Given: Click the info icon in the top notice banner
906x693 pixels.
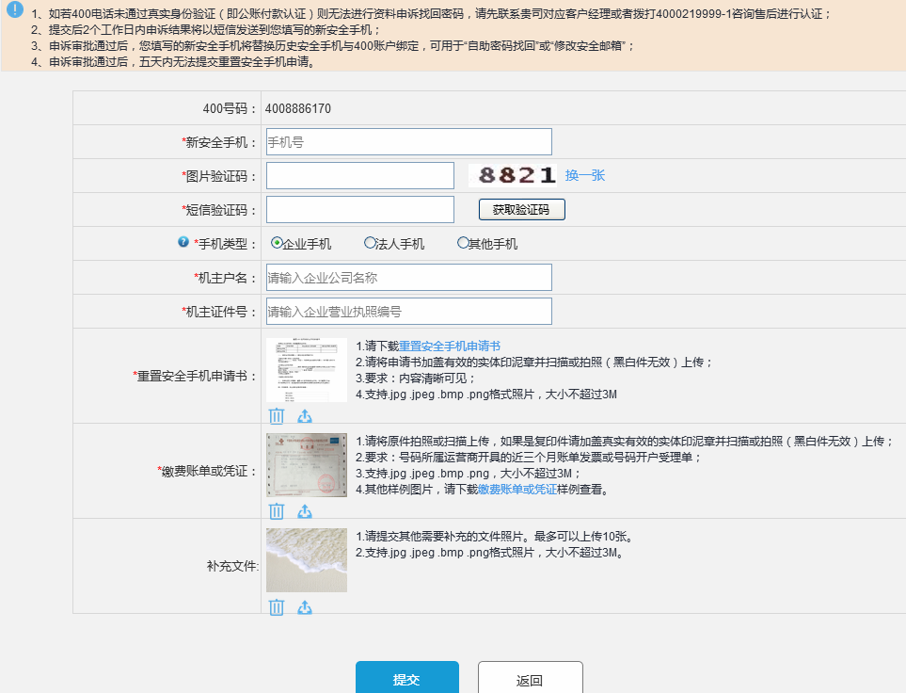Looking at the screenshot, I should pos(15,10).
